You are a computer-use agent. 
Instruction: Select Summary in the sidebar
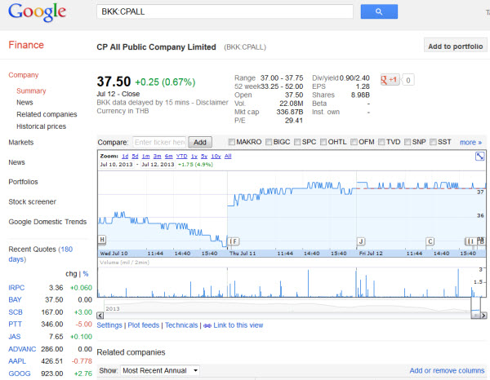pos(31,91)
